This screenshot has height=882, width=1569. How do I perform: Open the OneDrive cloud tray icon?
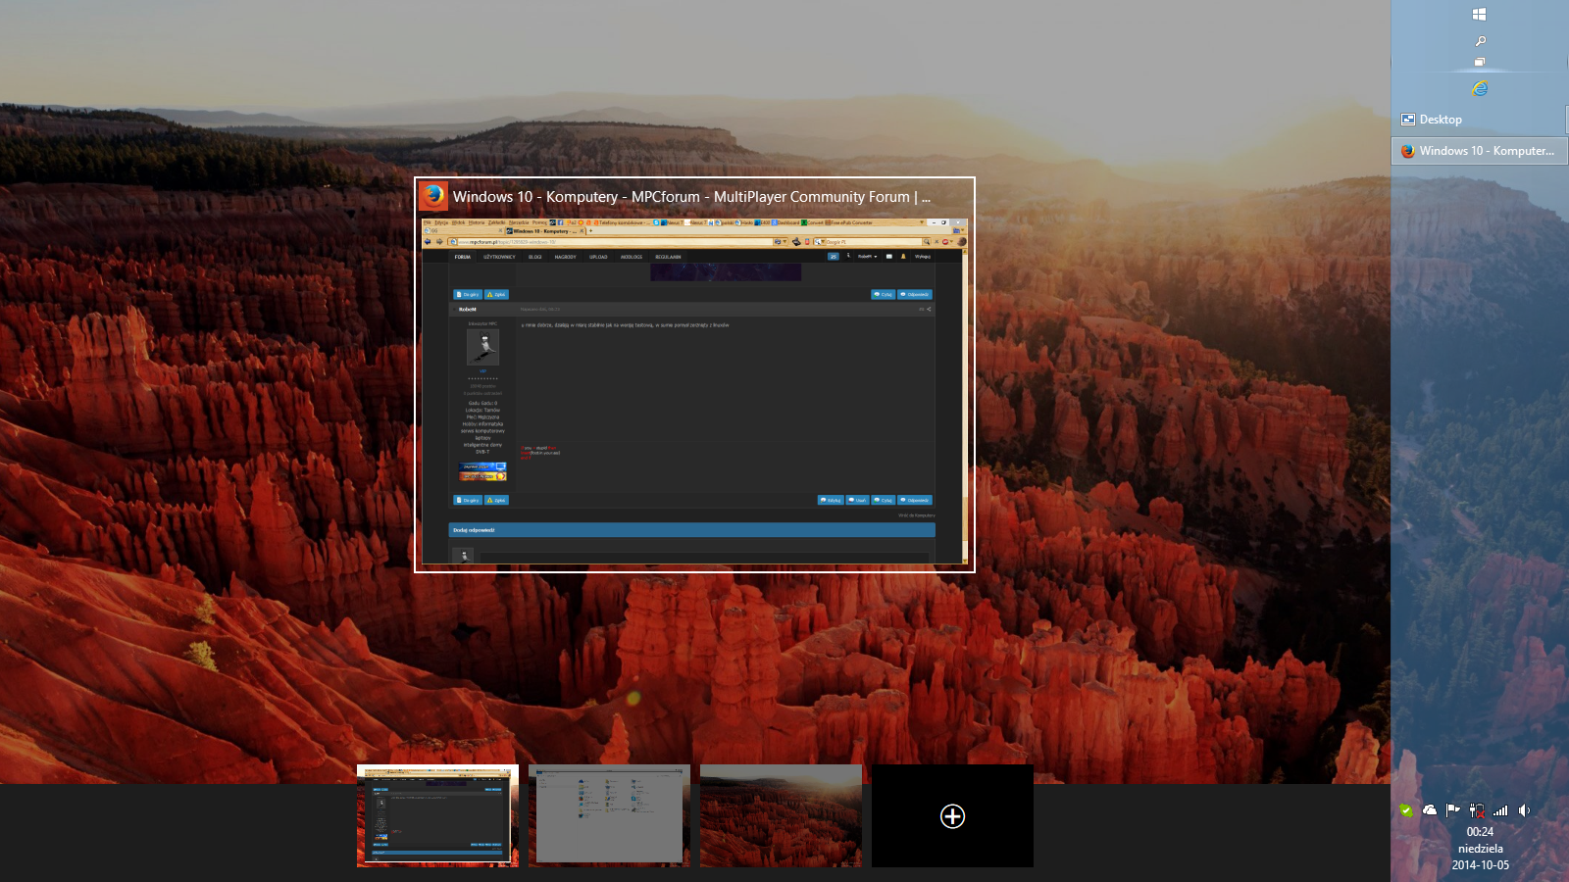[1430, 810]
